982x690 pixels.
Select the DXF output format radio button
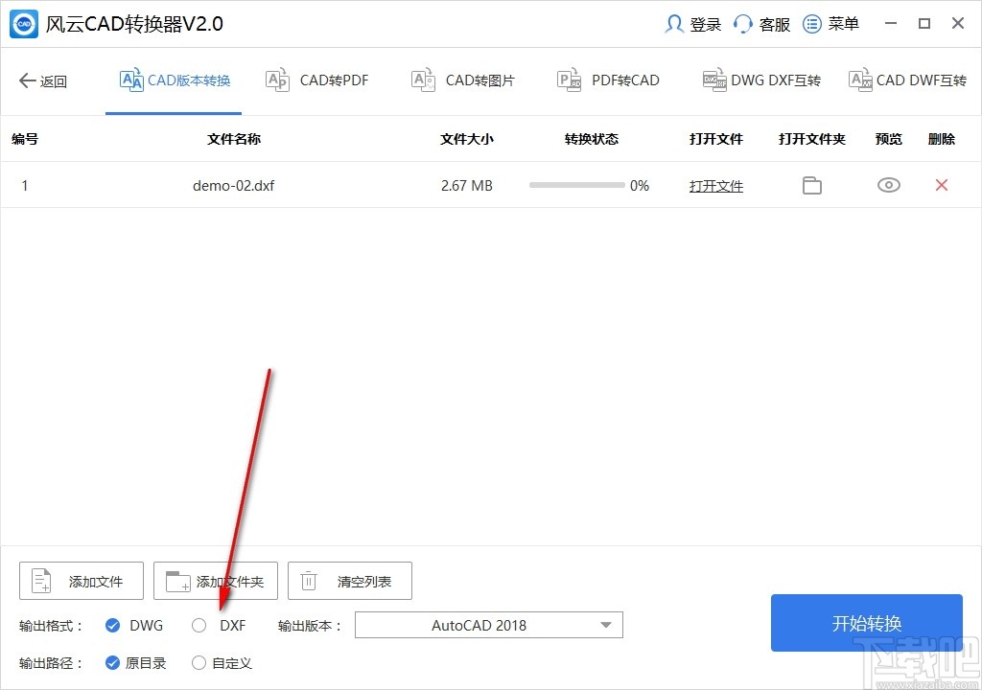(199, 625)
